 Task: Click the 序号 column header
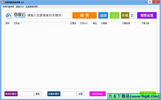8,23
